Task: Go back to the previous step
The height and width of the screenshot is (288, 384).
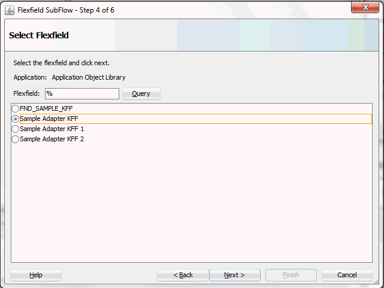Action: pyautogui.click(x=183, y=275)
